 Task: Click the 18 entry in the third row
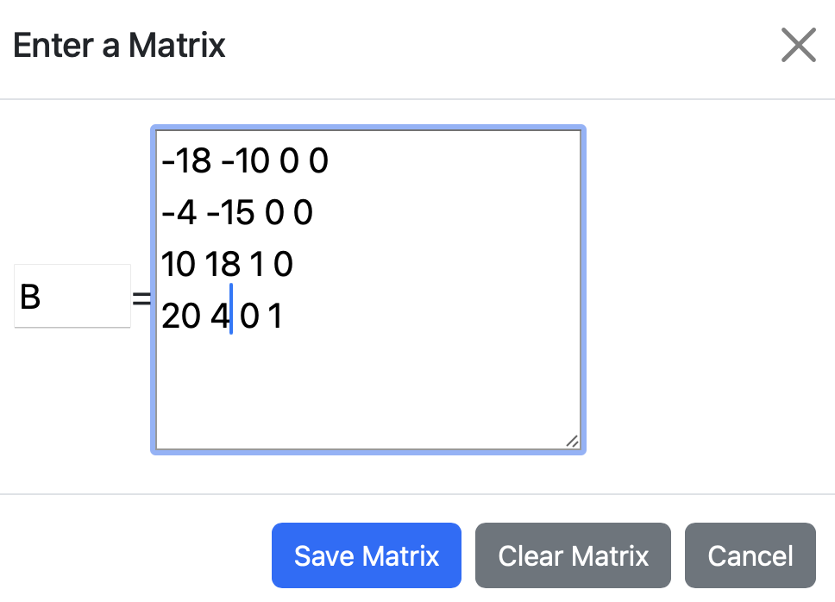point(223,265)
